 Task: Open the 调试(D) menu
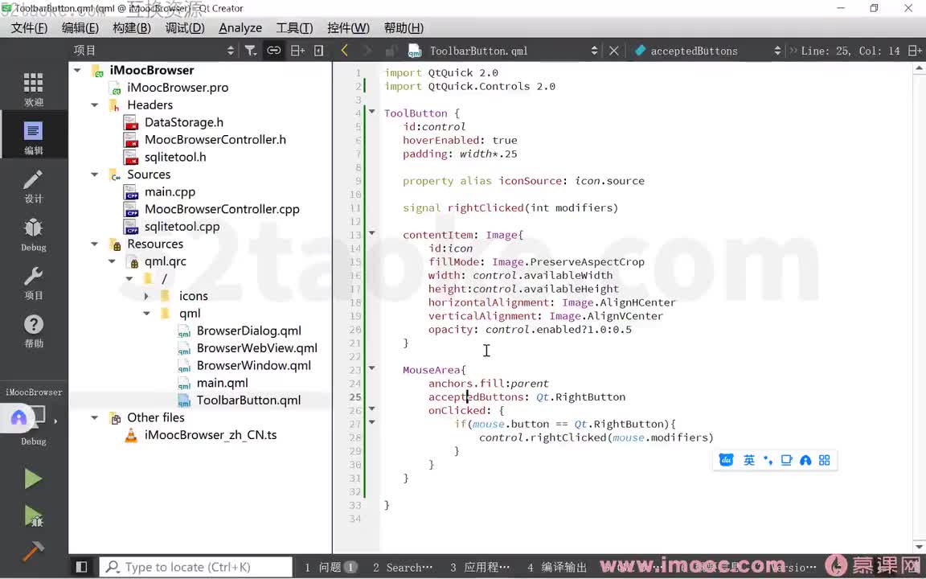[x=185, y=28]
